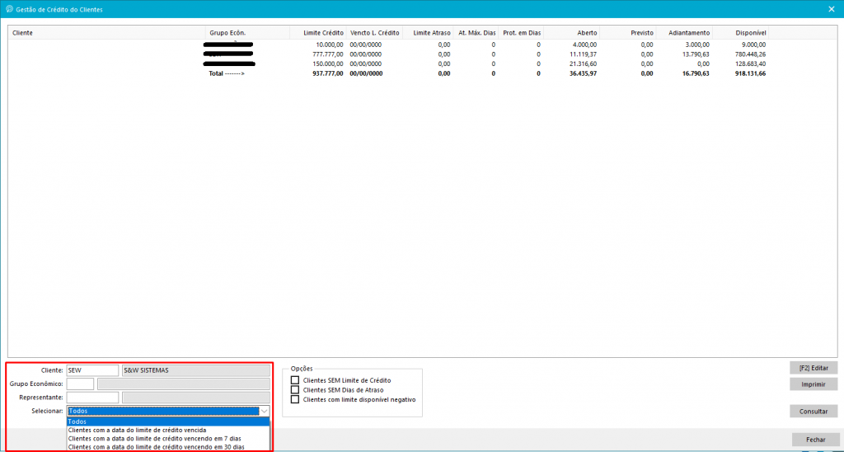The image size is (844, 452).
Task: Sort by the Aberto column header
Action: click(x=572, y=33)
